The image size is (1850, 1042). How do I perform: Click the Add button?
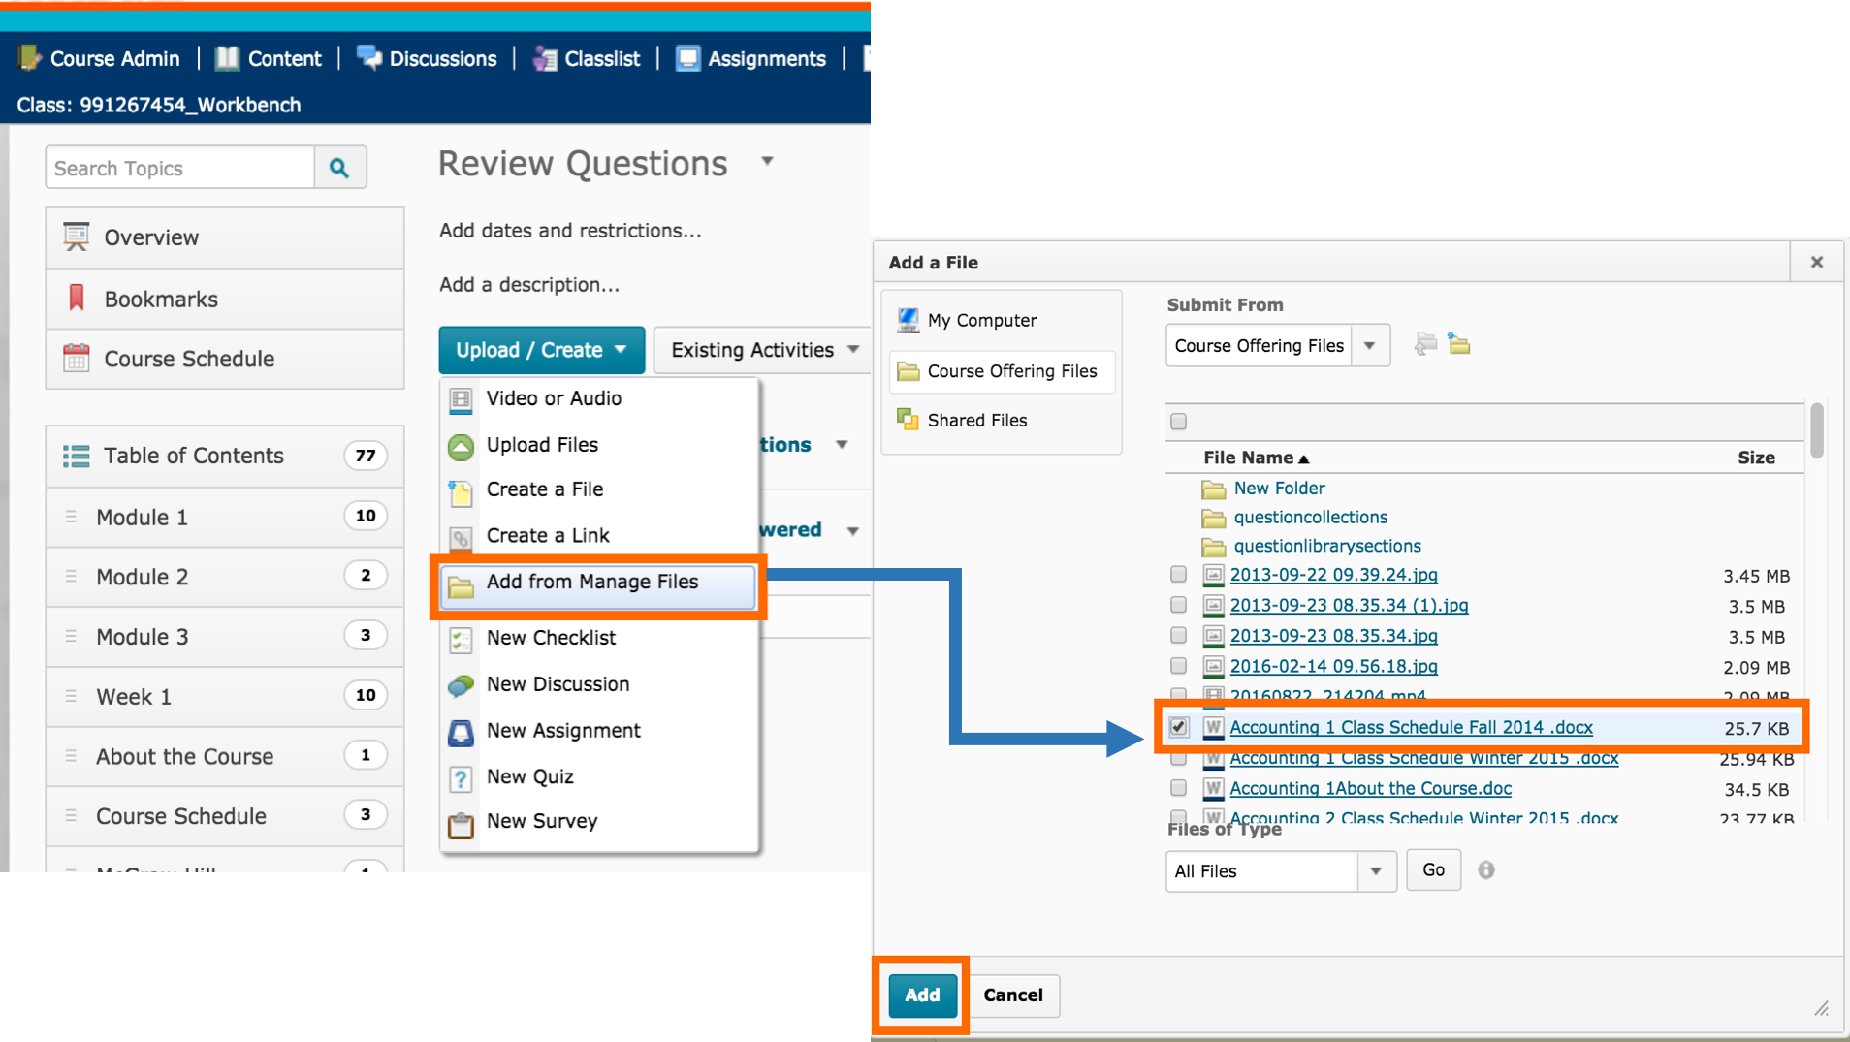[922, 995]
